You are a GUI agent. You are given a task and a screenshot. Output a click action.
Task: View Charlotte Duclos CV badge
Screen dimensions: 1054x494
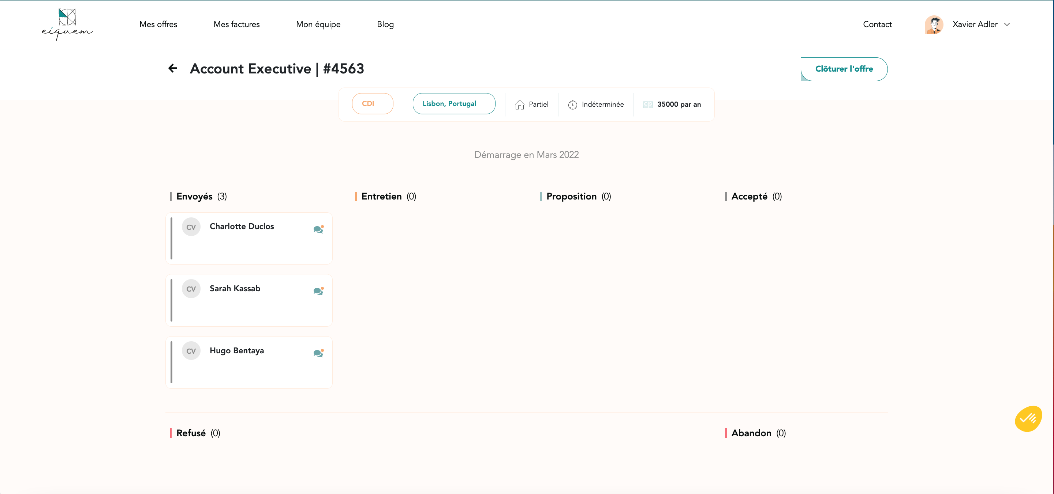[191, 227]
